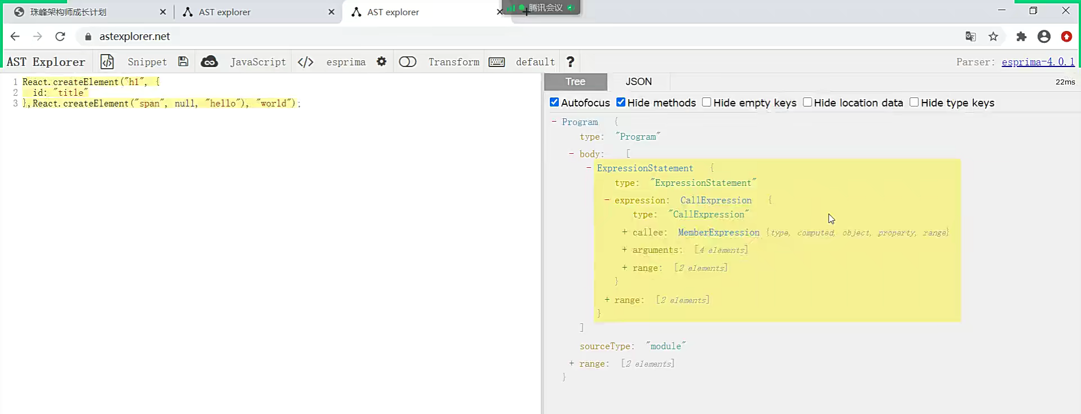Select the first AST explorer browser tab
The width and height of the screenshot is (1081, 414).
(x=257, y=12)
